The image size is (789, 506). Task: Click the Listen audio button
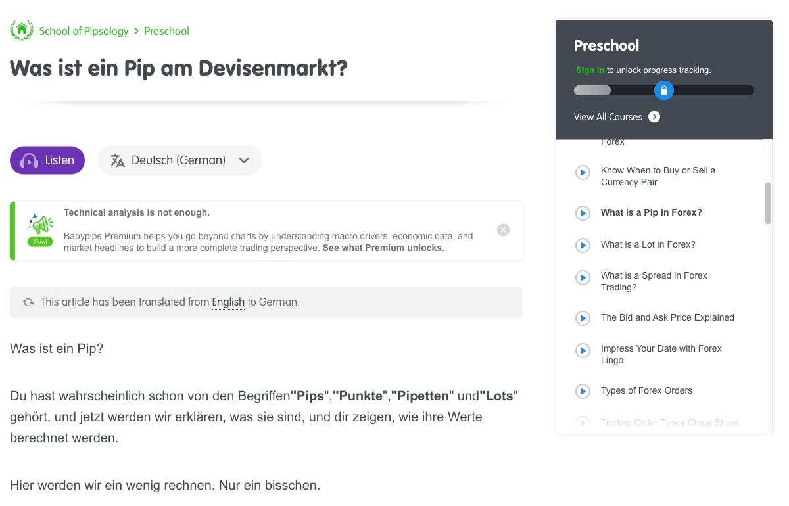(47, 160)
